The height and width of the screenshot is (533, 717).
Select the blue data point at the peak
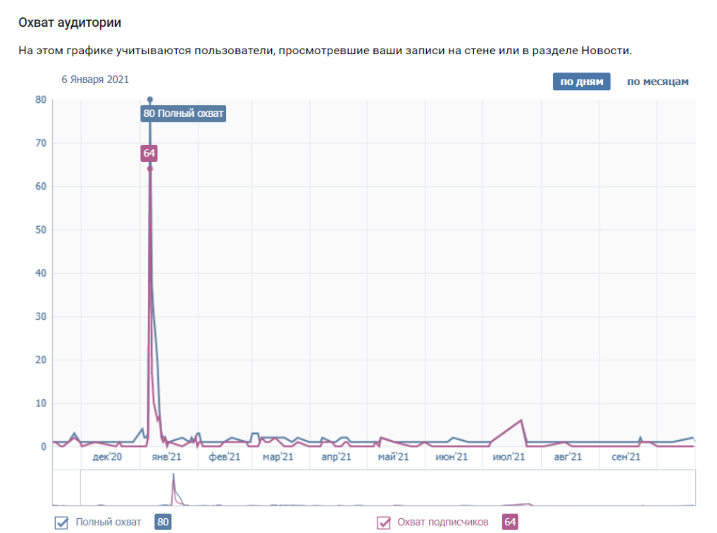[149, 100]
